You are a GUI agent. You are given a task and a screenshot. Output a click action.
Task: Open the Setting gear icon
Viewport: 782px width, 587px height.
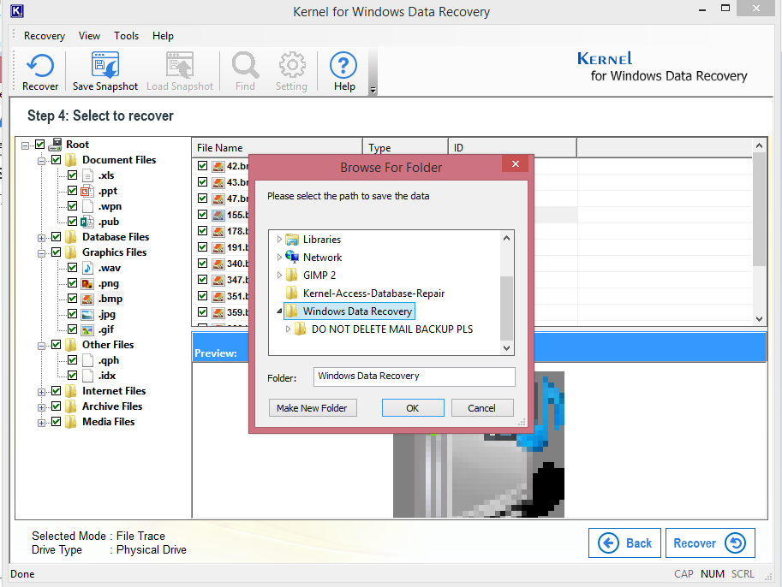click(x=292, y=65)
